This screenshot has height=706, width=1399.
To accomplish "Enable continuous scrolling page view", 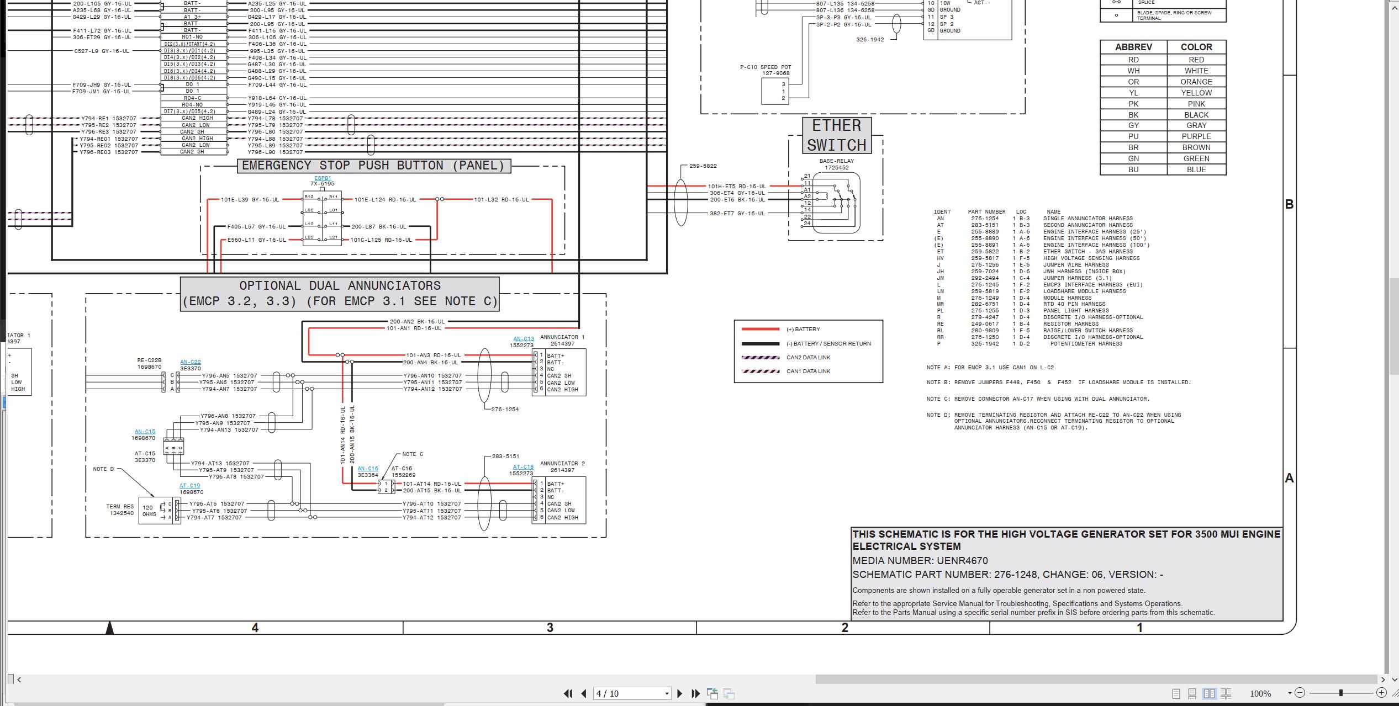I will click(x=1192, y=693).
